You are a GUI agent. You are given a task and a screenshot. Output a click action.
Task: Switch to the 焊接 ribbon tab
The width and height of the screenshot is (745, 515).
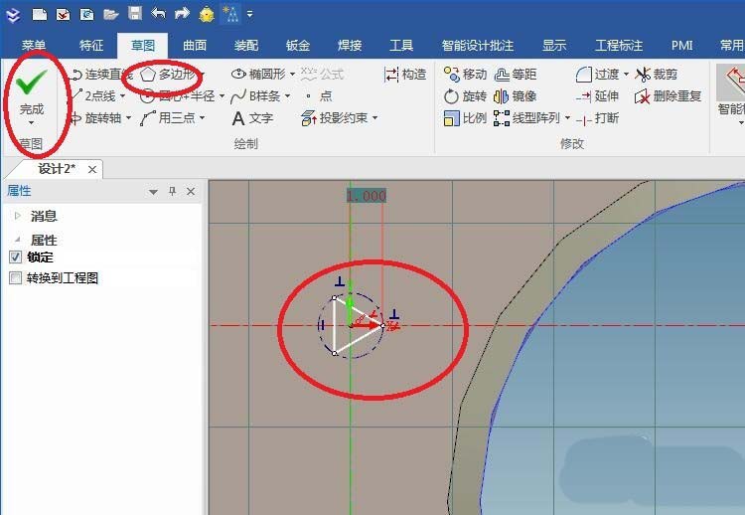coord(350,45)
